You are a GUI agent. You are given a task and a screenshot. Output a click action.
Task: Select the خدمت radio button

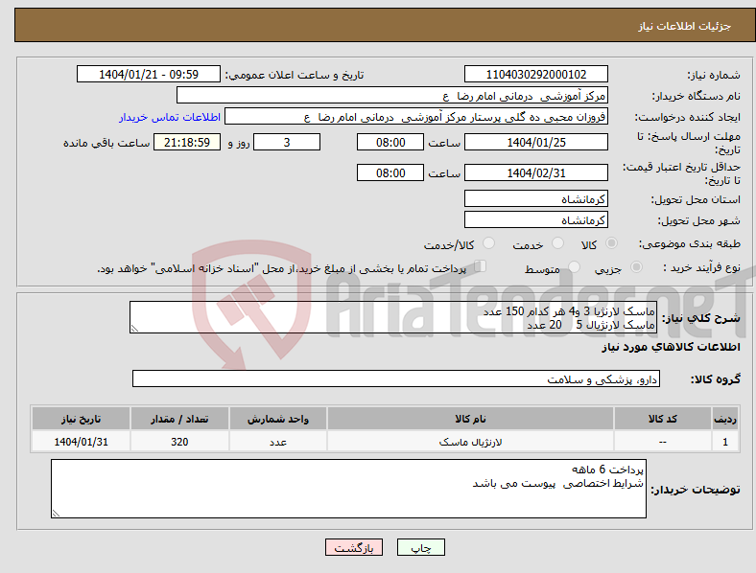pos(557,243)
